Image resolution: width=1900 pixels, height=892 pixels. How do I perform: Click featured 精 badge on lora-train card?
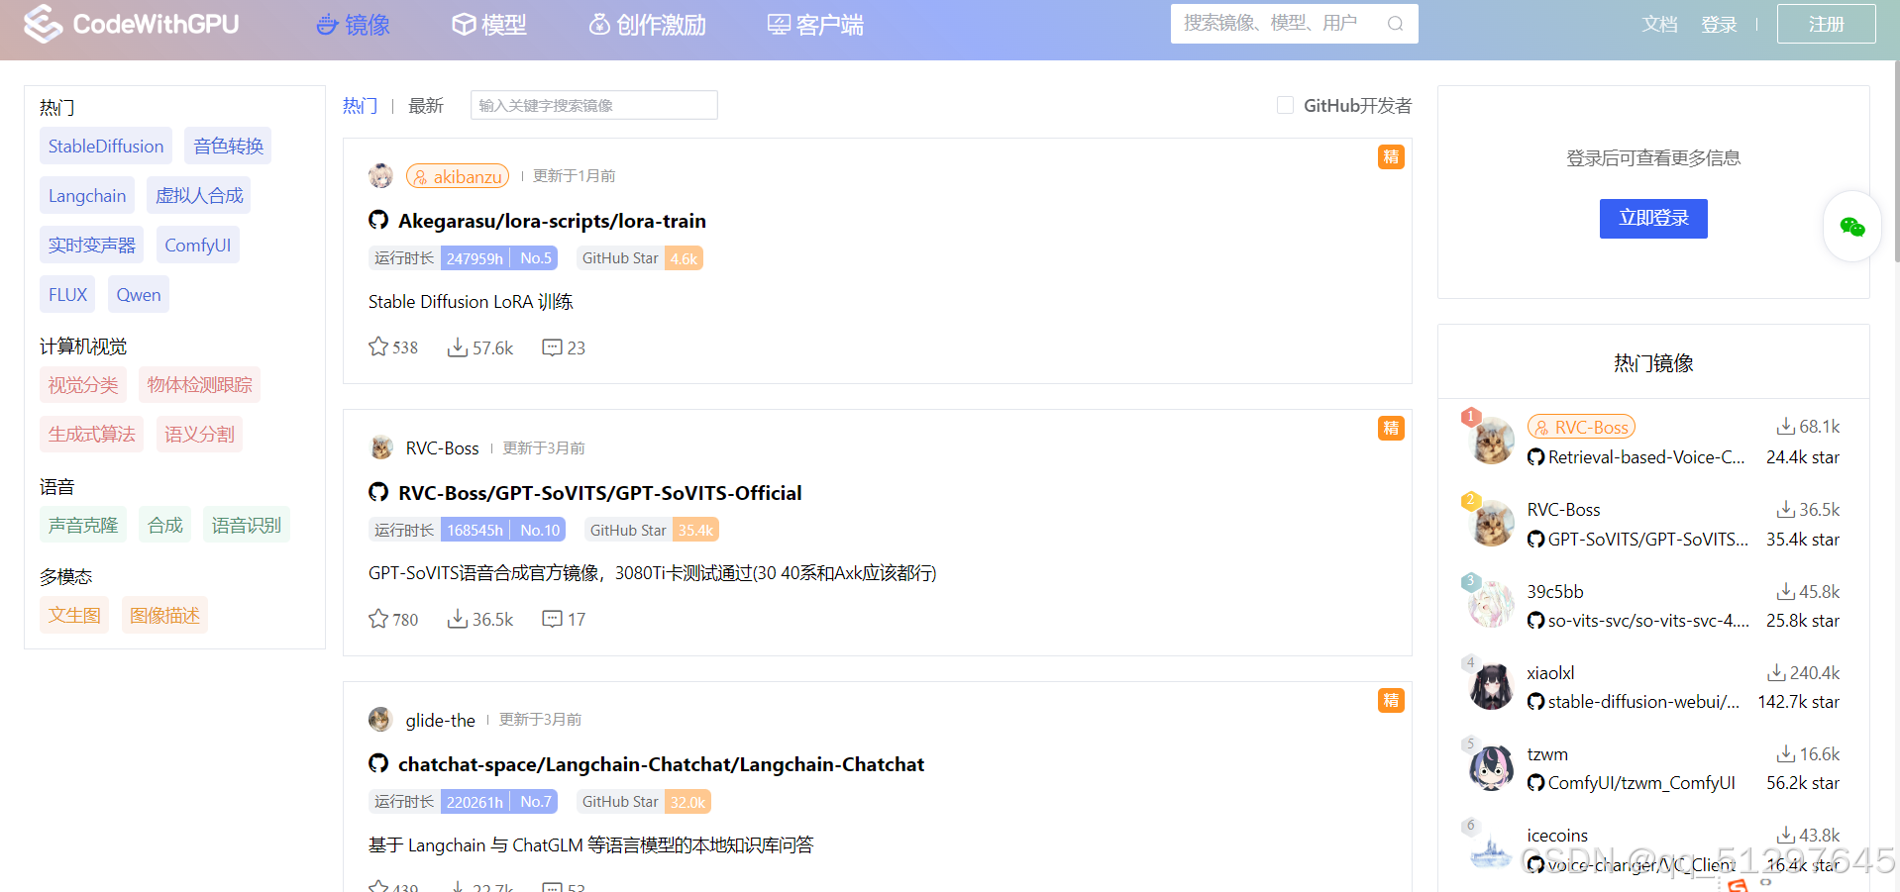(x=1391, y=156)
